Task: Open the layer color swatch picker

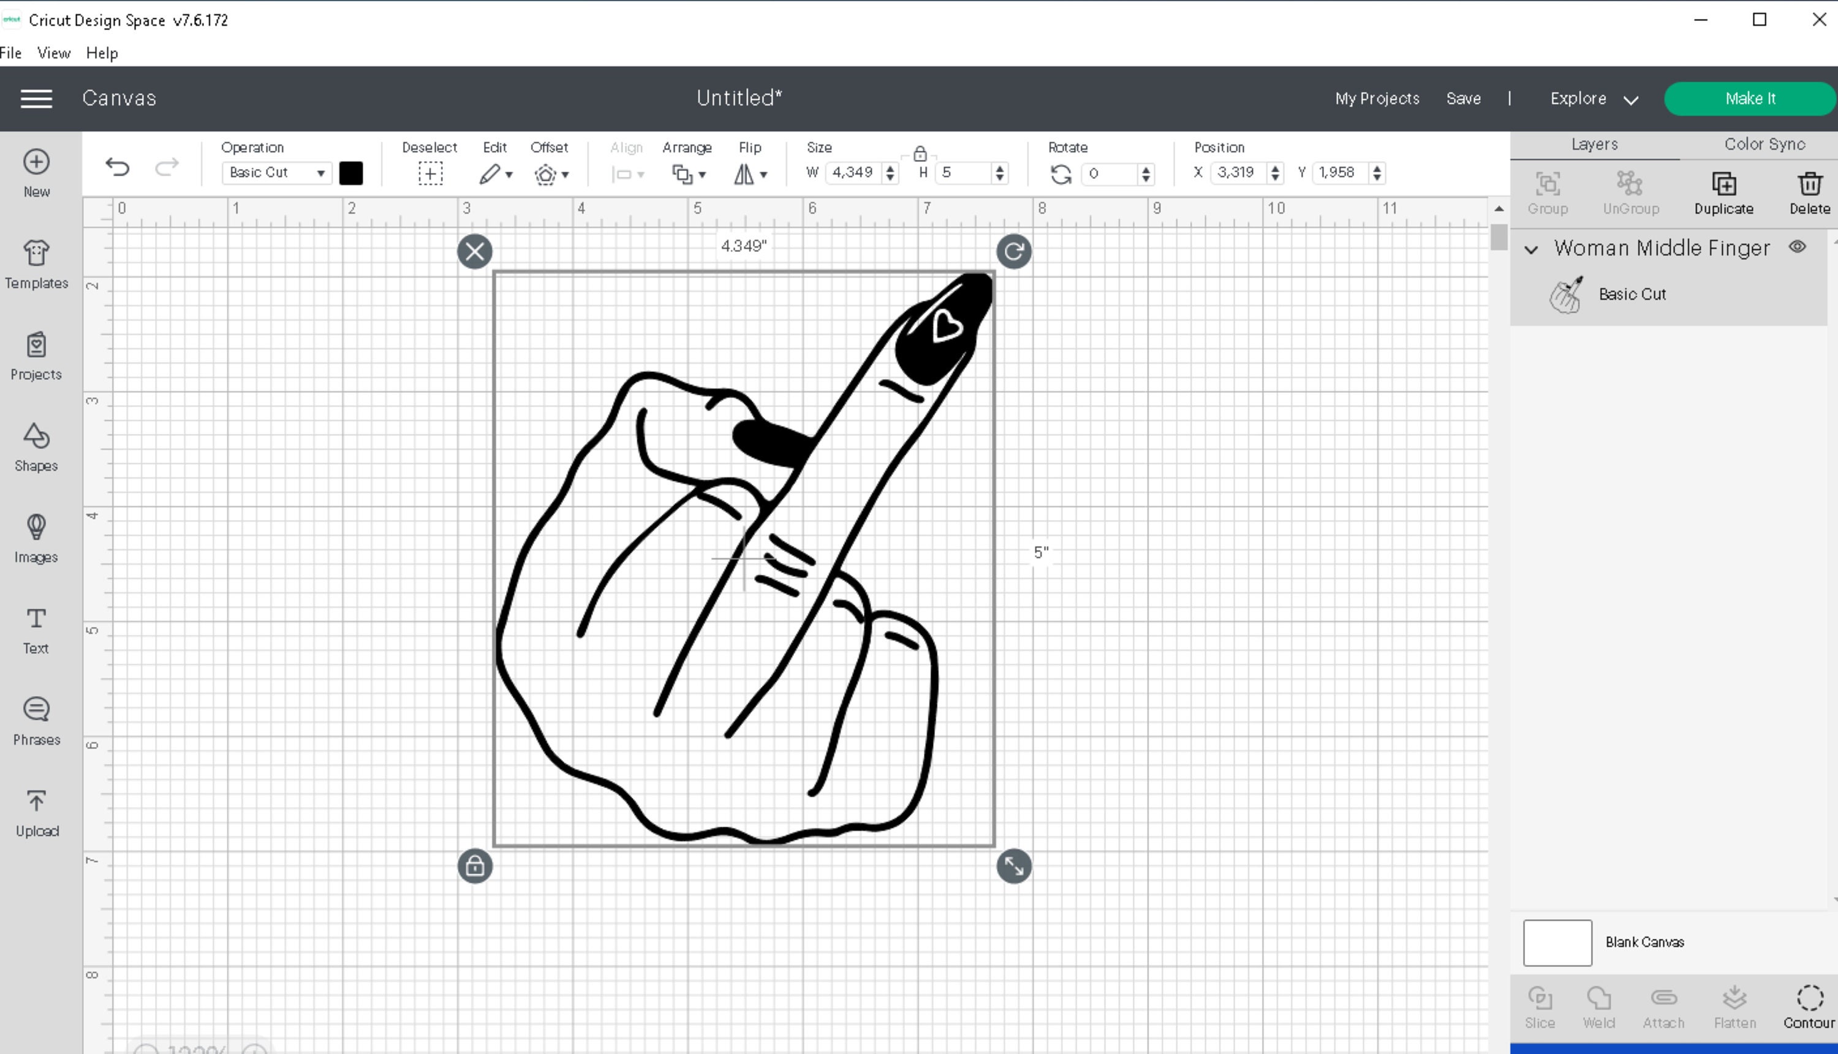Action: (352, 172)
